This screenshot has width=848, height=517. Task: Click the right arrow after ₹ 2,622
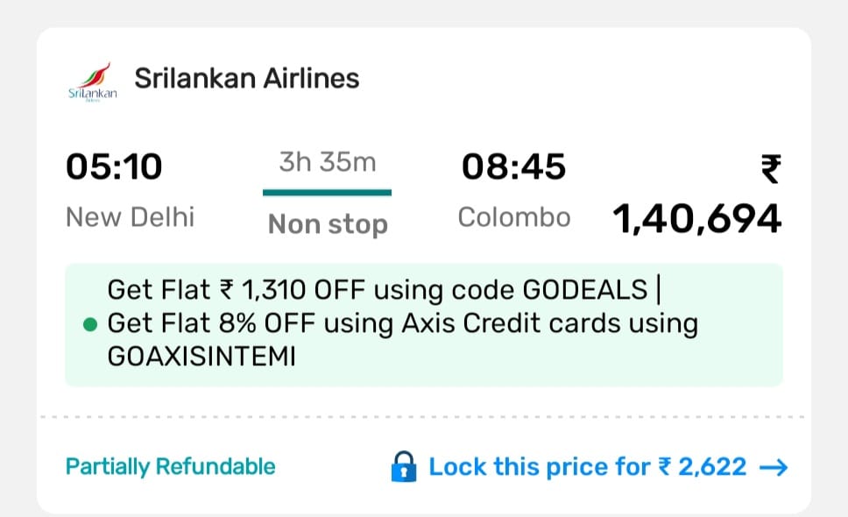[x=774, y=467]
